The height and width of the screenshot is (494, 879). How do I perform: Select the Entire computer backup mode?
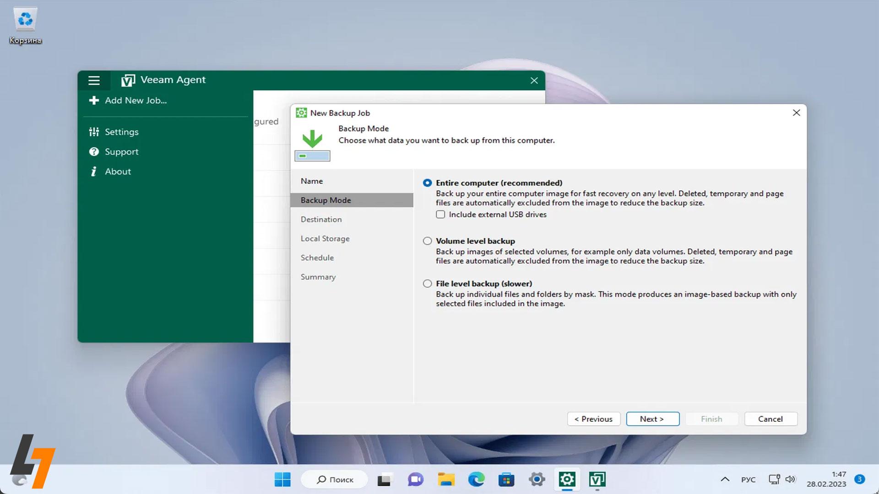click(x=427, y=183)
